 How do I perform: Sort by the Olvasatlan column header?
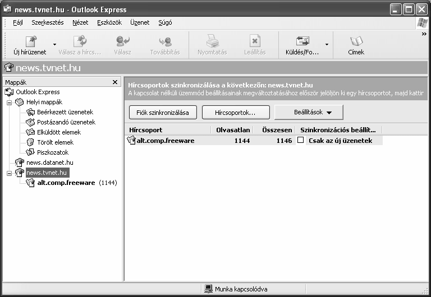[232, 130]
